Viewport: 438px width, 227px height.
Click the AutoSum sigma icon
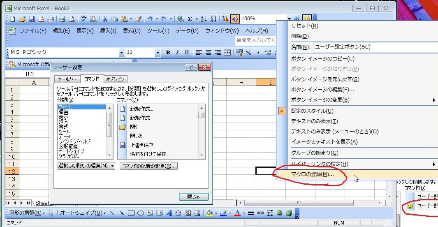[x=190, y=19]
